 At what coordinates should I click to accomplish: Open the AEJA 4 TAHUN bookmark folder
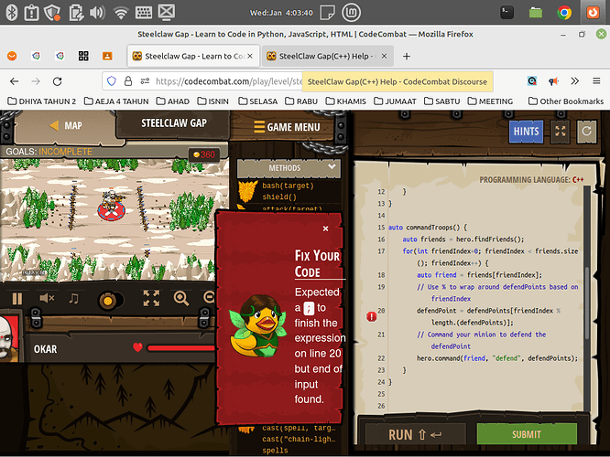[116, 101]
